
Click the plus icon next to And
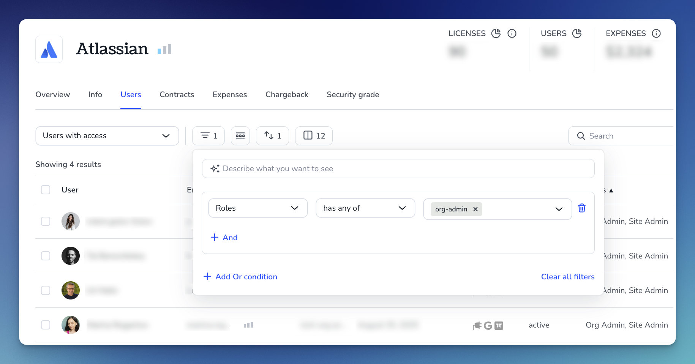[x=215, y=237]
